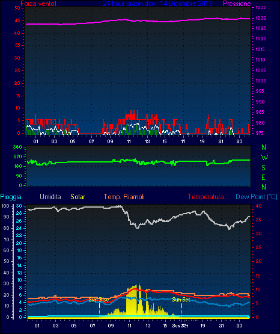Click the '180' wind direction axis value
This screenshot has height=334, width=280.
pyautogui.click(x=17, y=166)
